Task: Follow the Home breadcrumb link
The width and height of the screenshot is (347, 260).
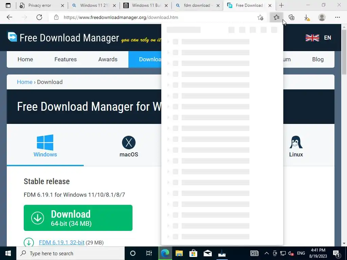Action: click(24, 82)
